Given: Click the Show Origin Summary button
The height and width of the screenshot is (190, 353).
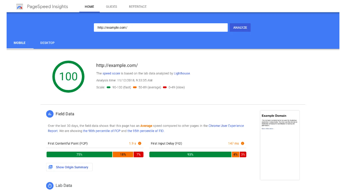Looking at the screenshot, I should coord(69,167).
